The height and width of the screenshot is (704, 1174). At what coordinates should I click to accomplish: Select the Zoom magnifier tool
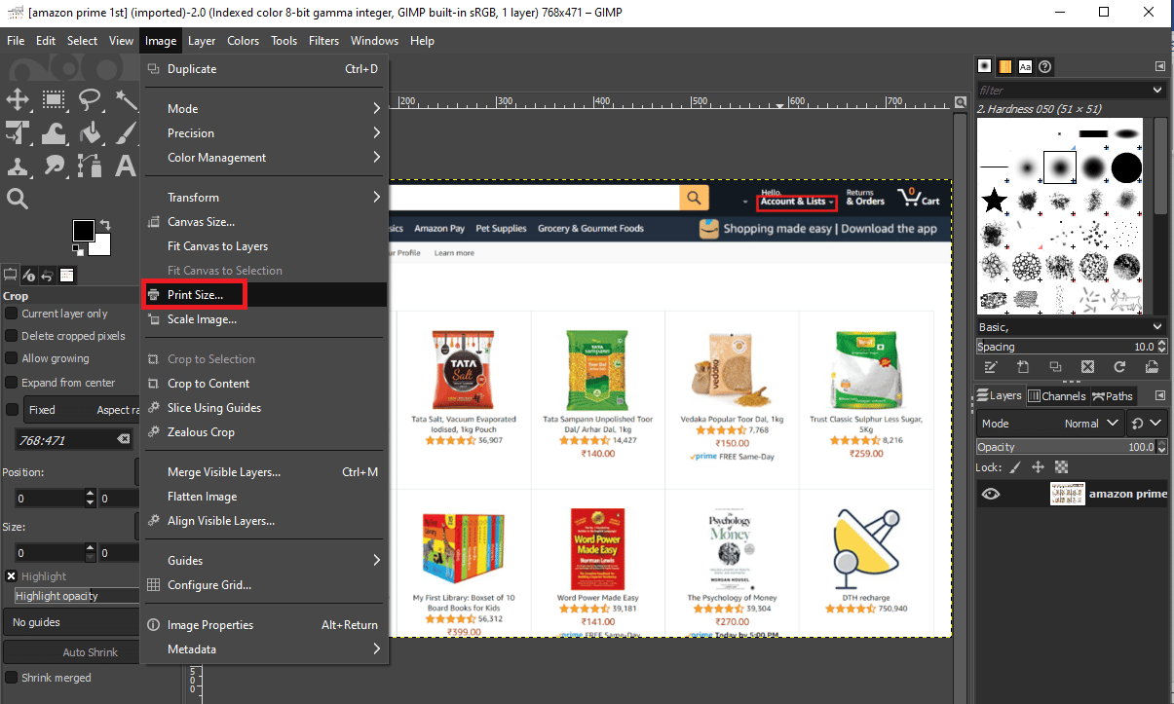pyautogui.click(x=17, y=199)
